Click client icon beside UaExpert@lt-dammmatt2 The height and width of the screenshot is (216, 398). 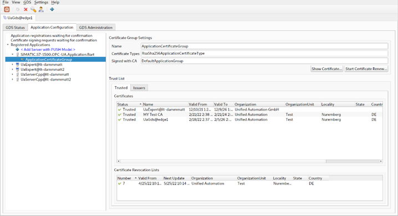click(x=18, y=69)
